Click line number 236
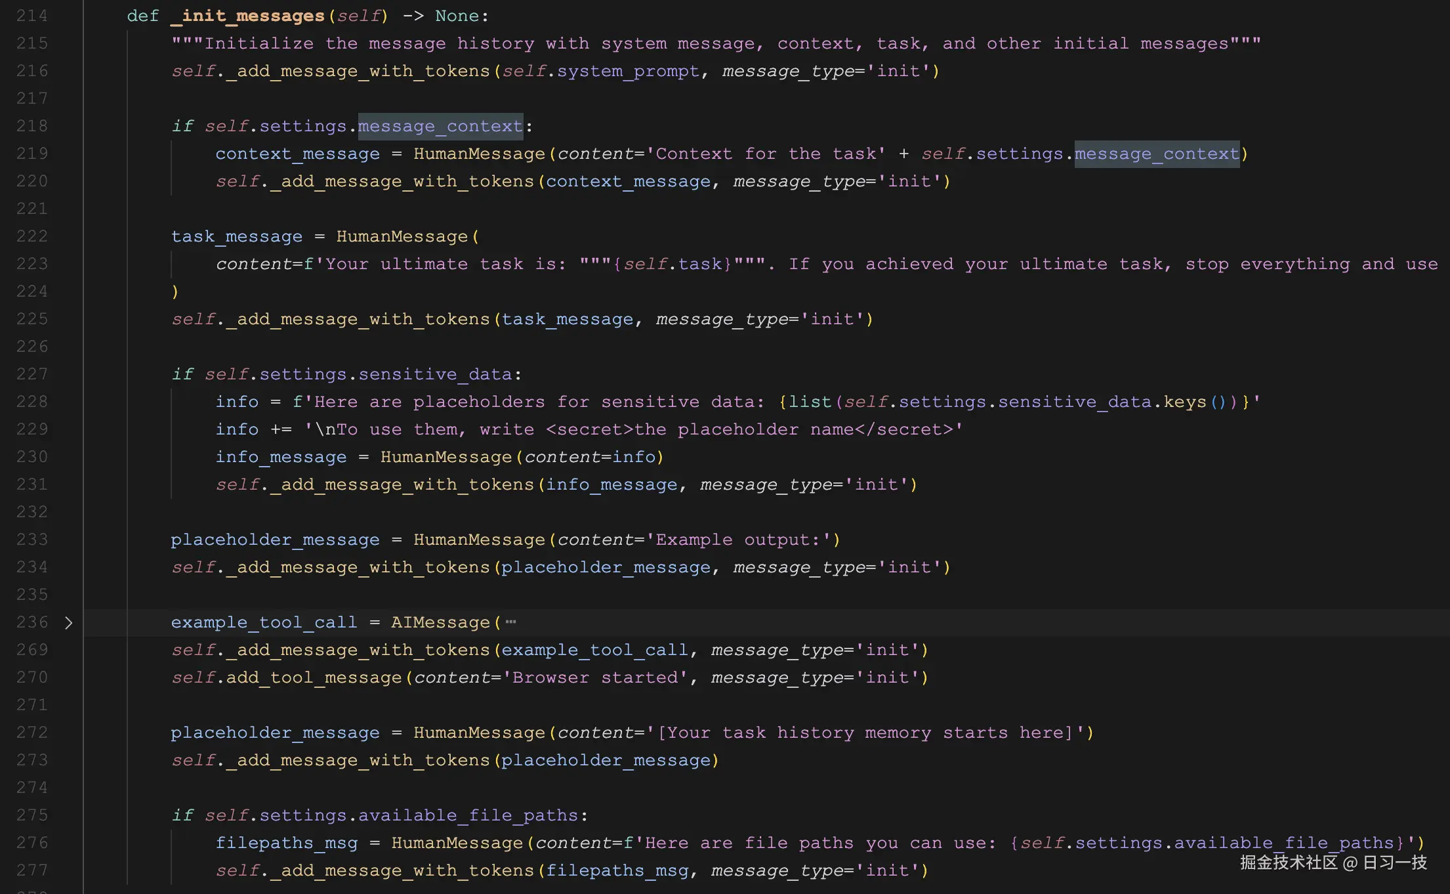Image resolution: width=1450 pixels, height=894 pixels. click(31, 622)
